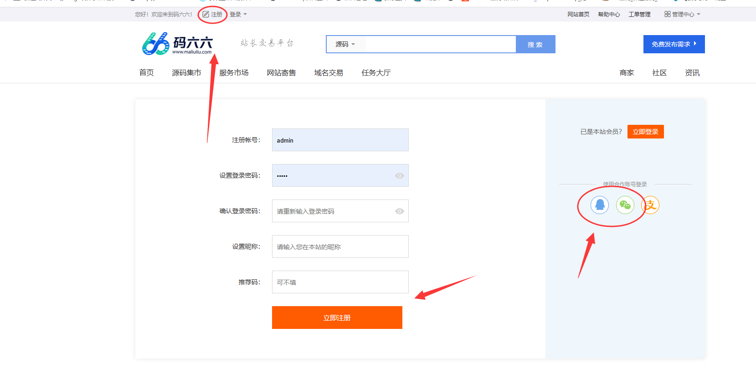Expand the 管理中心 dropdown menu
The height and width of the screenshot is (369, 756).
(x=698, y=14)
